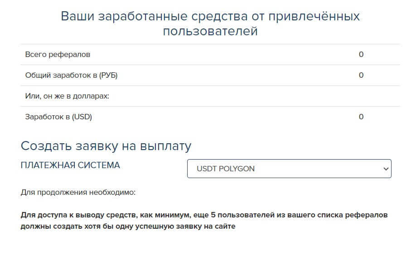This screenshot has width=416, height=259.
Task: Click the chevron arrow on the USDT POLYGON select
Action: tap(386, 169)
